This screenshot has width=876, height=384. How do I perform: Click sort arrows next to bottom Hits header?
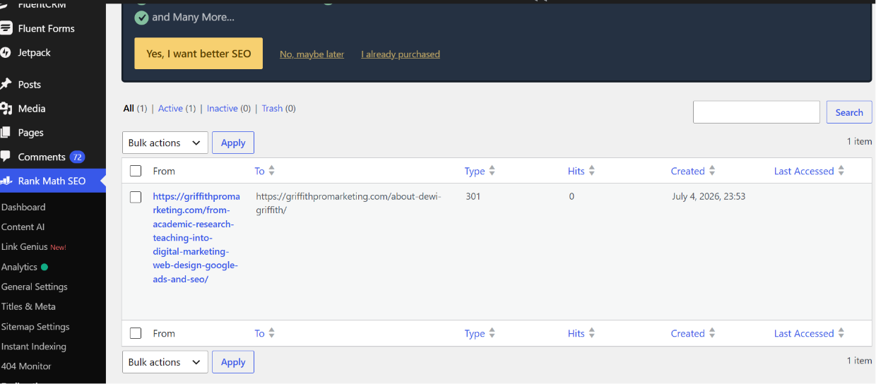pyautogui.click(x=591, y=333)
